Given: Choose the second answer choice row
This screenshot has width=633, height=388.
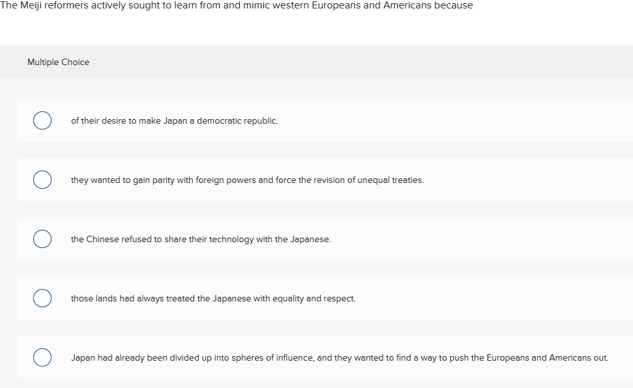Looking at the screenshot, I should (316, 180).
